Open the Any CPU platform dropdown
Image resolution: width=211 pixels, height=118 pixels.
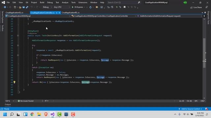pyautogui.click(x=62, y=7)
